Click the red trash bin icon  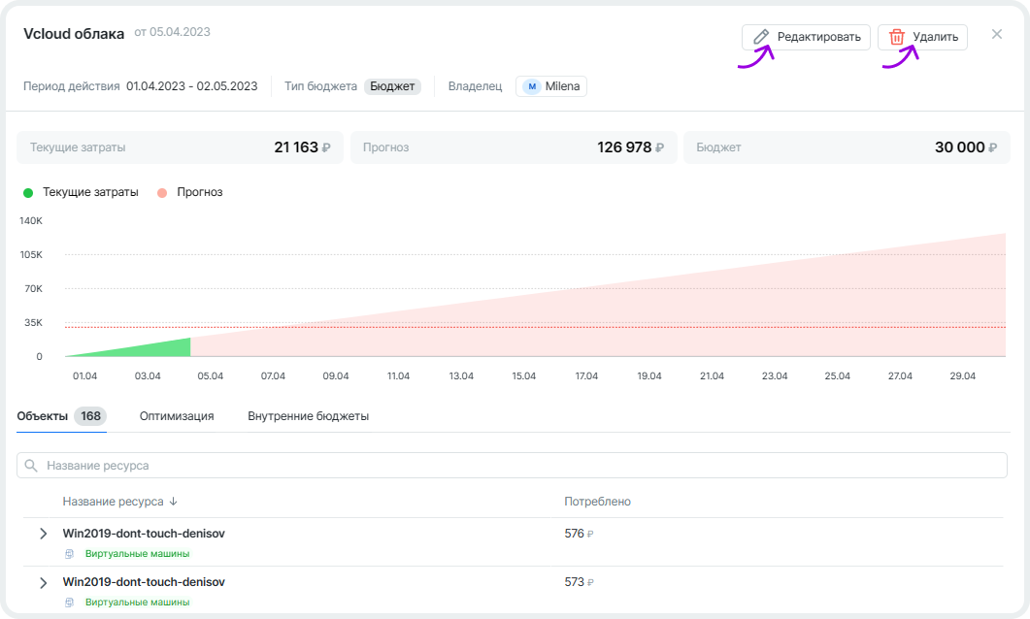pos(897,37)
